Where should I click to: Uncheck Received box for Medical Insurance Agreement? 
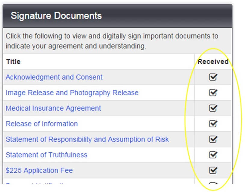coord(213,108)
